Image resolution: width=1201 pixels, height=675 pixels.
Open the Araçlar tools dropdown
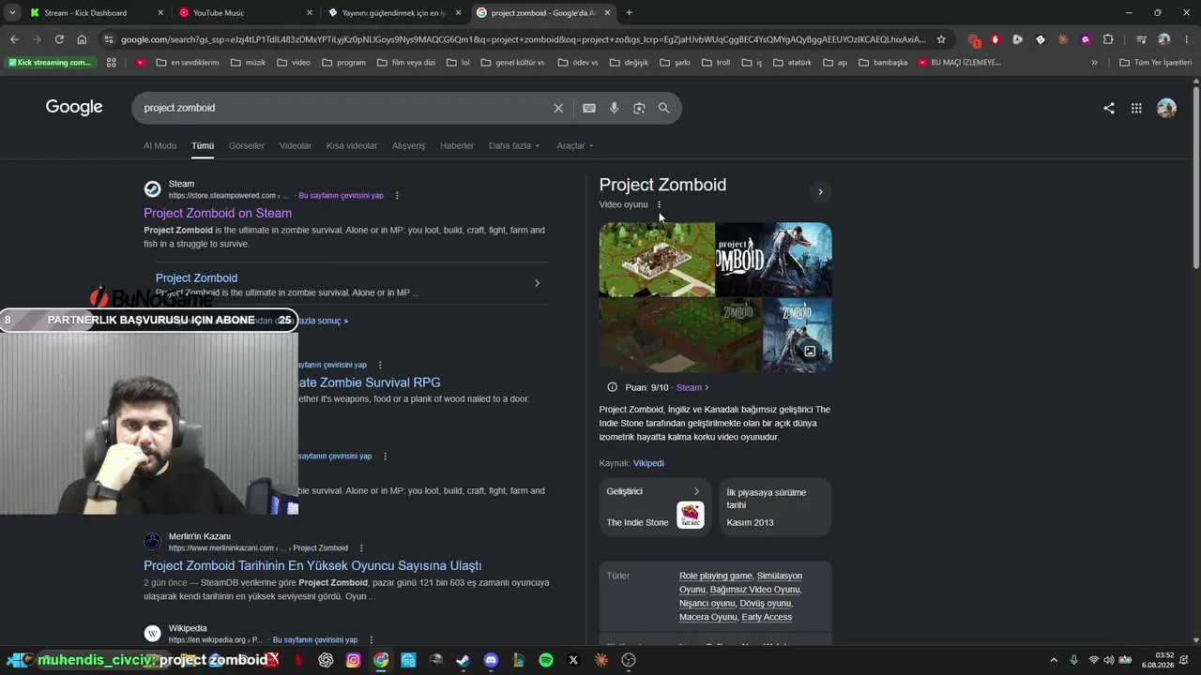(575, 146)
